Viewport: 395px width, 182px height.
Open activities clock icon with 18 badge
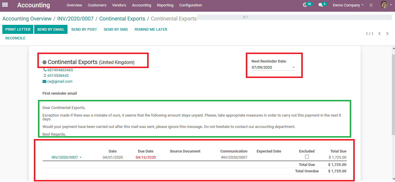pyautogui.click(x=307, y=5)
